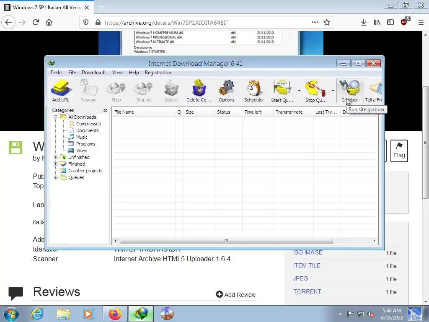Open Start Queue dropdown arrow
This screenshot has height=322, width=429.
(299, 91)
